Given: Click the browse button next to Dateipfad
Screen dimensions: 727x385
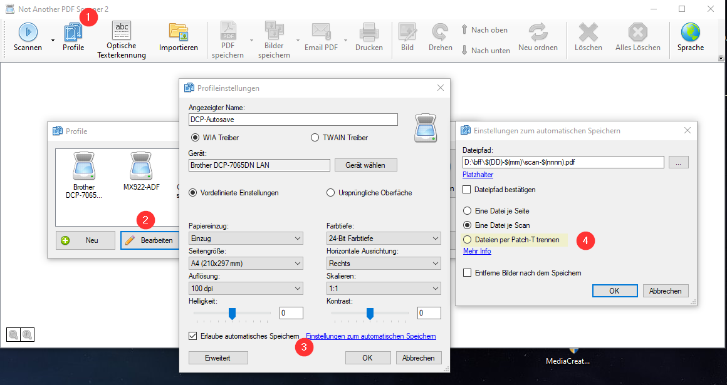Looking at the screenshot, I should (x=678, y=162).
